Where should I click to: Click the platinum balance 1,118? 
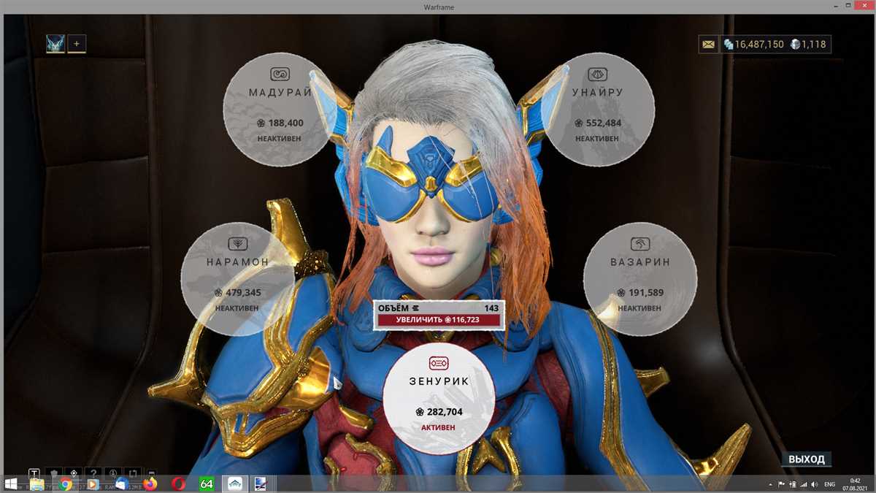point(807,45)
